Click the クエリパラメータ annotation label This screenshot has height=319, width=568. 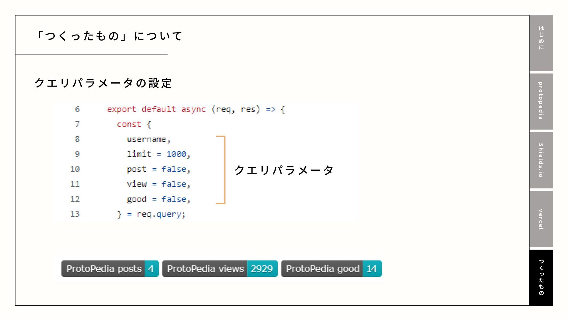[x=284, y=170]
